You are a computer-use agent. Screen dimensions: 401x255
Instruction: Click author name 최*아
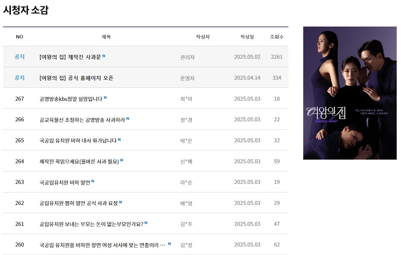point(186,99)
